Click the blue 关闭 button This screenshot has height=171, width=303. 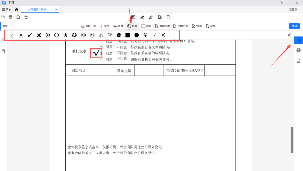[x=294, y=26]
